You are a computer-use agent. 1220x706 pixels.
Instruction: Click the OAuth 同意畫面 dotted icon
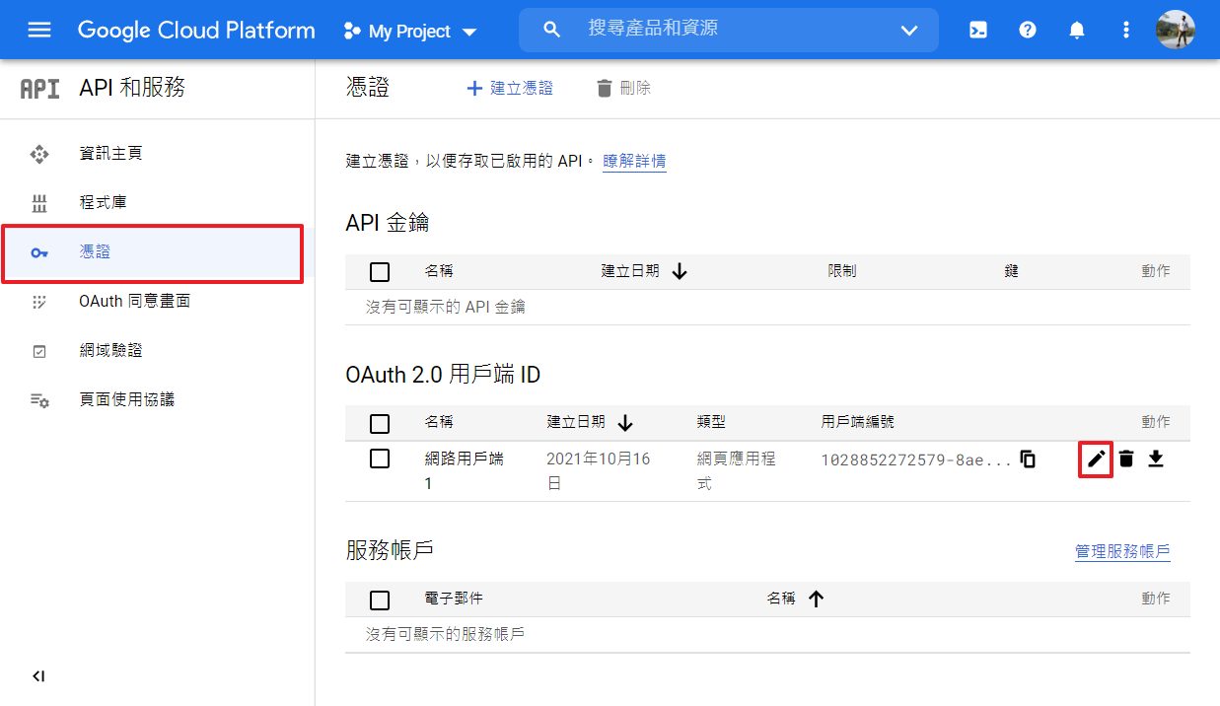[x=39, y=302]
